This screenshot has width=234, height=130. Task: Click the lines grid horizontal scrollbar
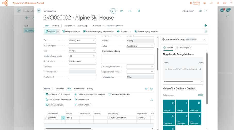(69, 129)
